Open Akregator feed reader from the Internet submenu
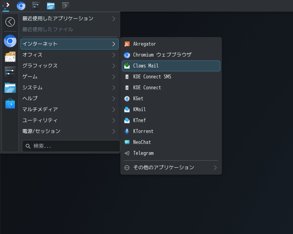The image size is (293, 234). (x=144, y=44)
